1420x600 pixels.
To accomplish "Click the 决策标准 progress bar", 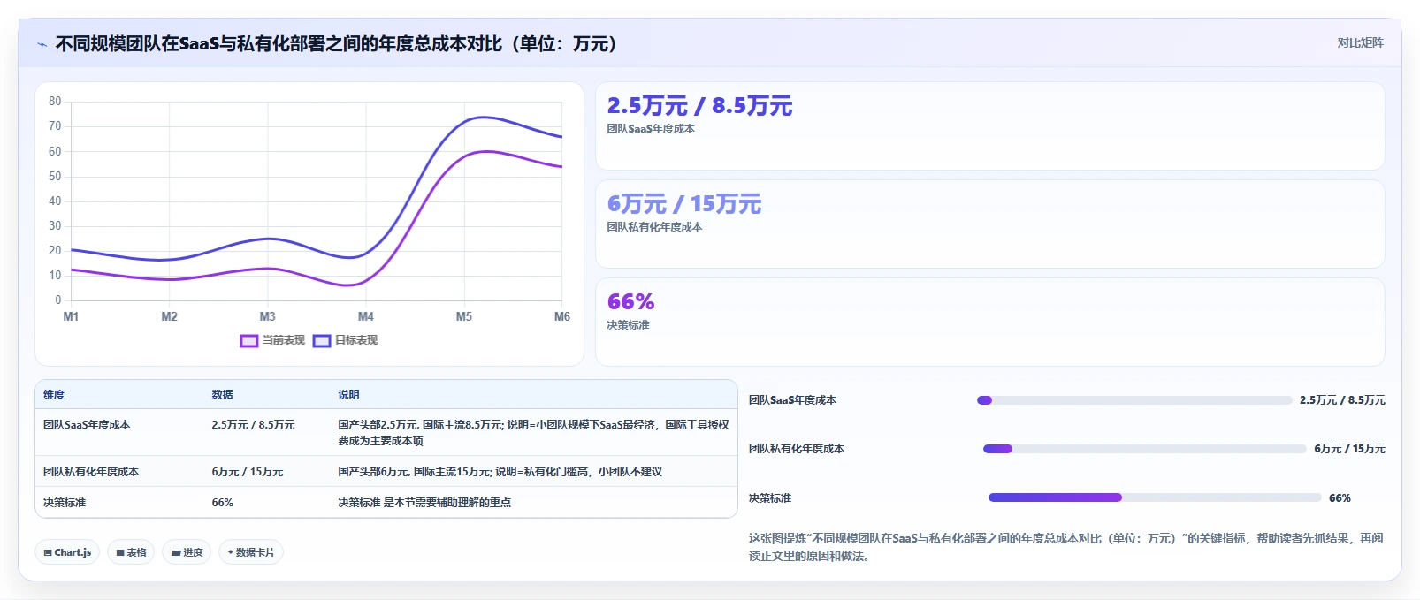I will pos(1155,497).
